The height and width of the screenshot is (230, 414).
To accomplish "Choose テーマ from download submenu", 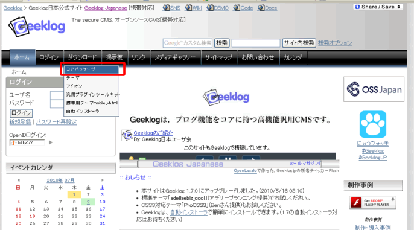I will tap(91, 78).
